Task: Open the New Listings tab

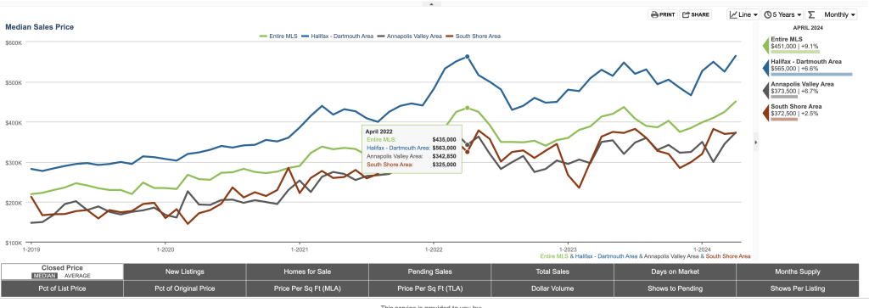Action: [184, 272]
